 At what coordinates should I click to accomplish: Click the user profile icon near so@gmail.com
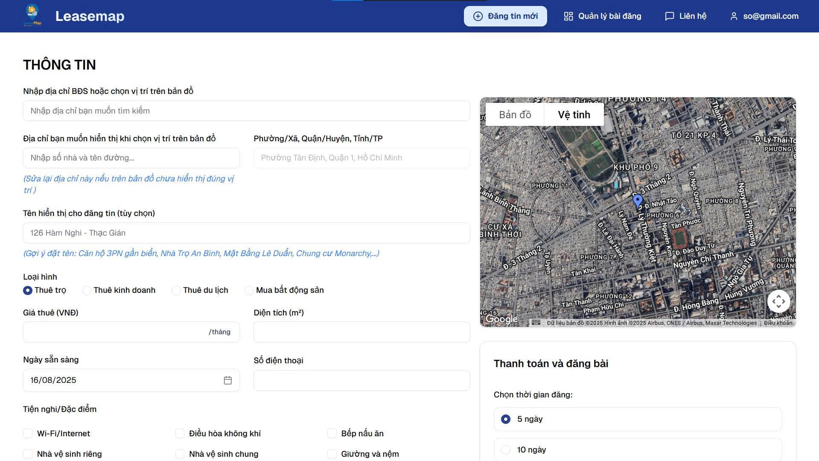pyautogui.click(x=734, y=16)
